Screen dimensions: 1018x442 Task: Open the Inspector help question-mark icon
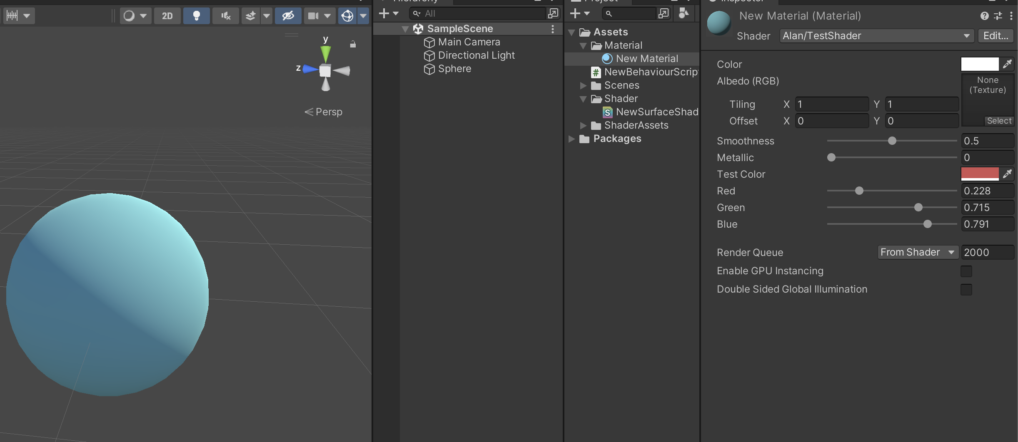tap(984, 16)
